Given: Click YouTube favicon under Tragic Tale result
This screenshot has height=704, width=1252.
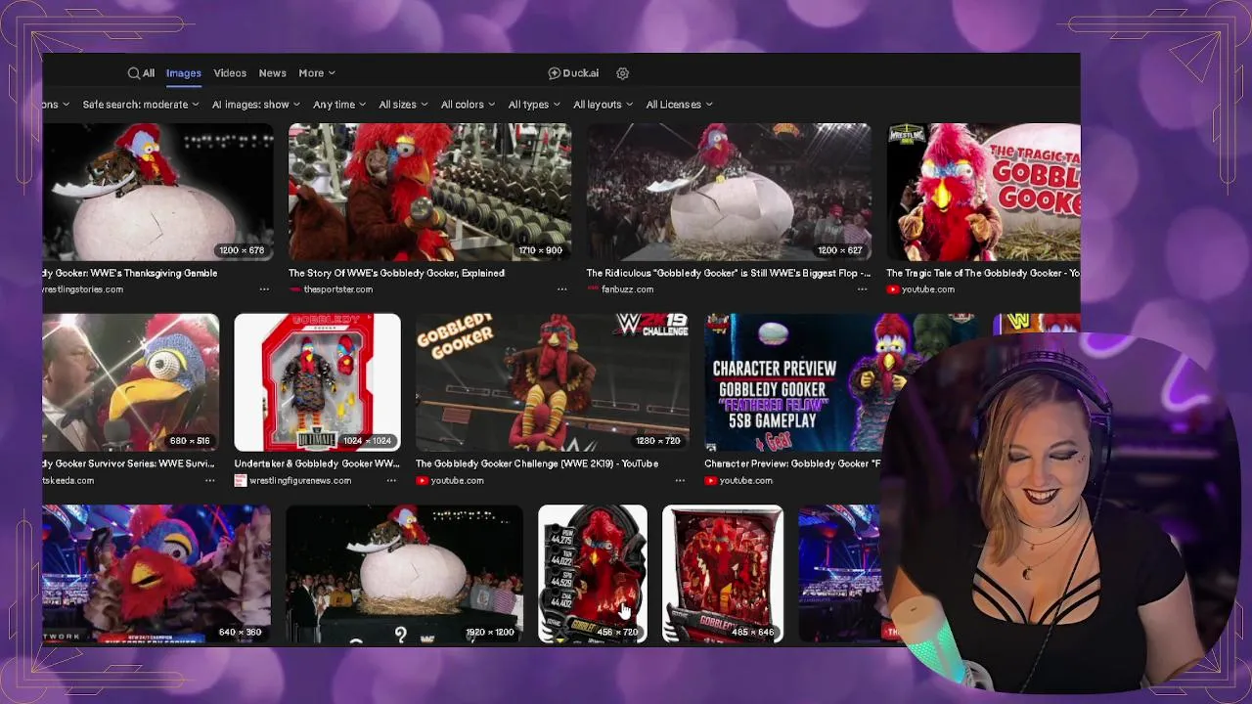Looking at the screenshot, I should (x=892, y=289).
